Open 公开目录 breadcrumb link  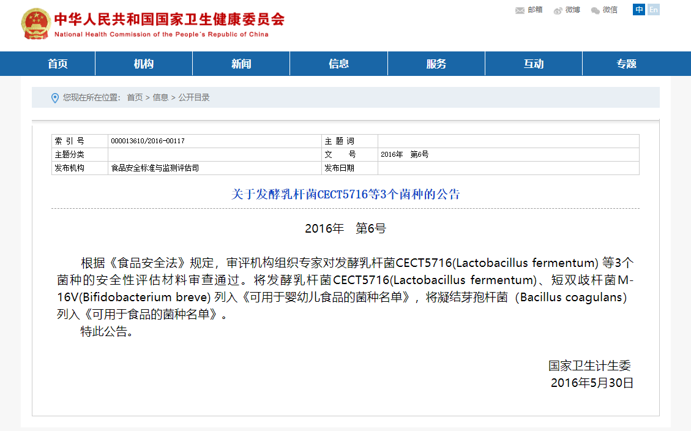coord(194,98)
